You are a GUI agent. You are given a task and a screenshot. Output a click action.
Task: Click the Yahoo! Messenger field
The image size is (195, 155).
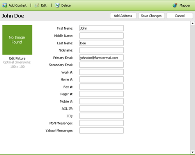tap(101, 130)
